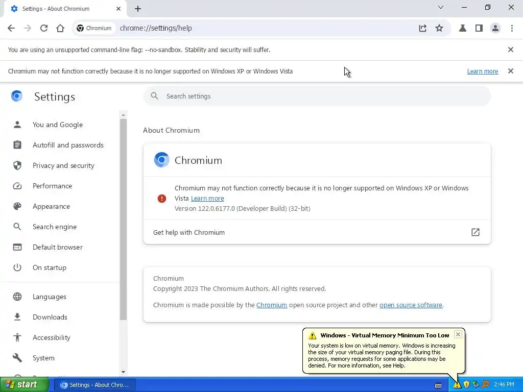Screen dimensions: 523x392
Task: Click the power icon beside On startup
Action: pyautogui.click(x=17, y=267)
